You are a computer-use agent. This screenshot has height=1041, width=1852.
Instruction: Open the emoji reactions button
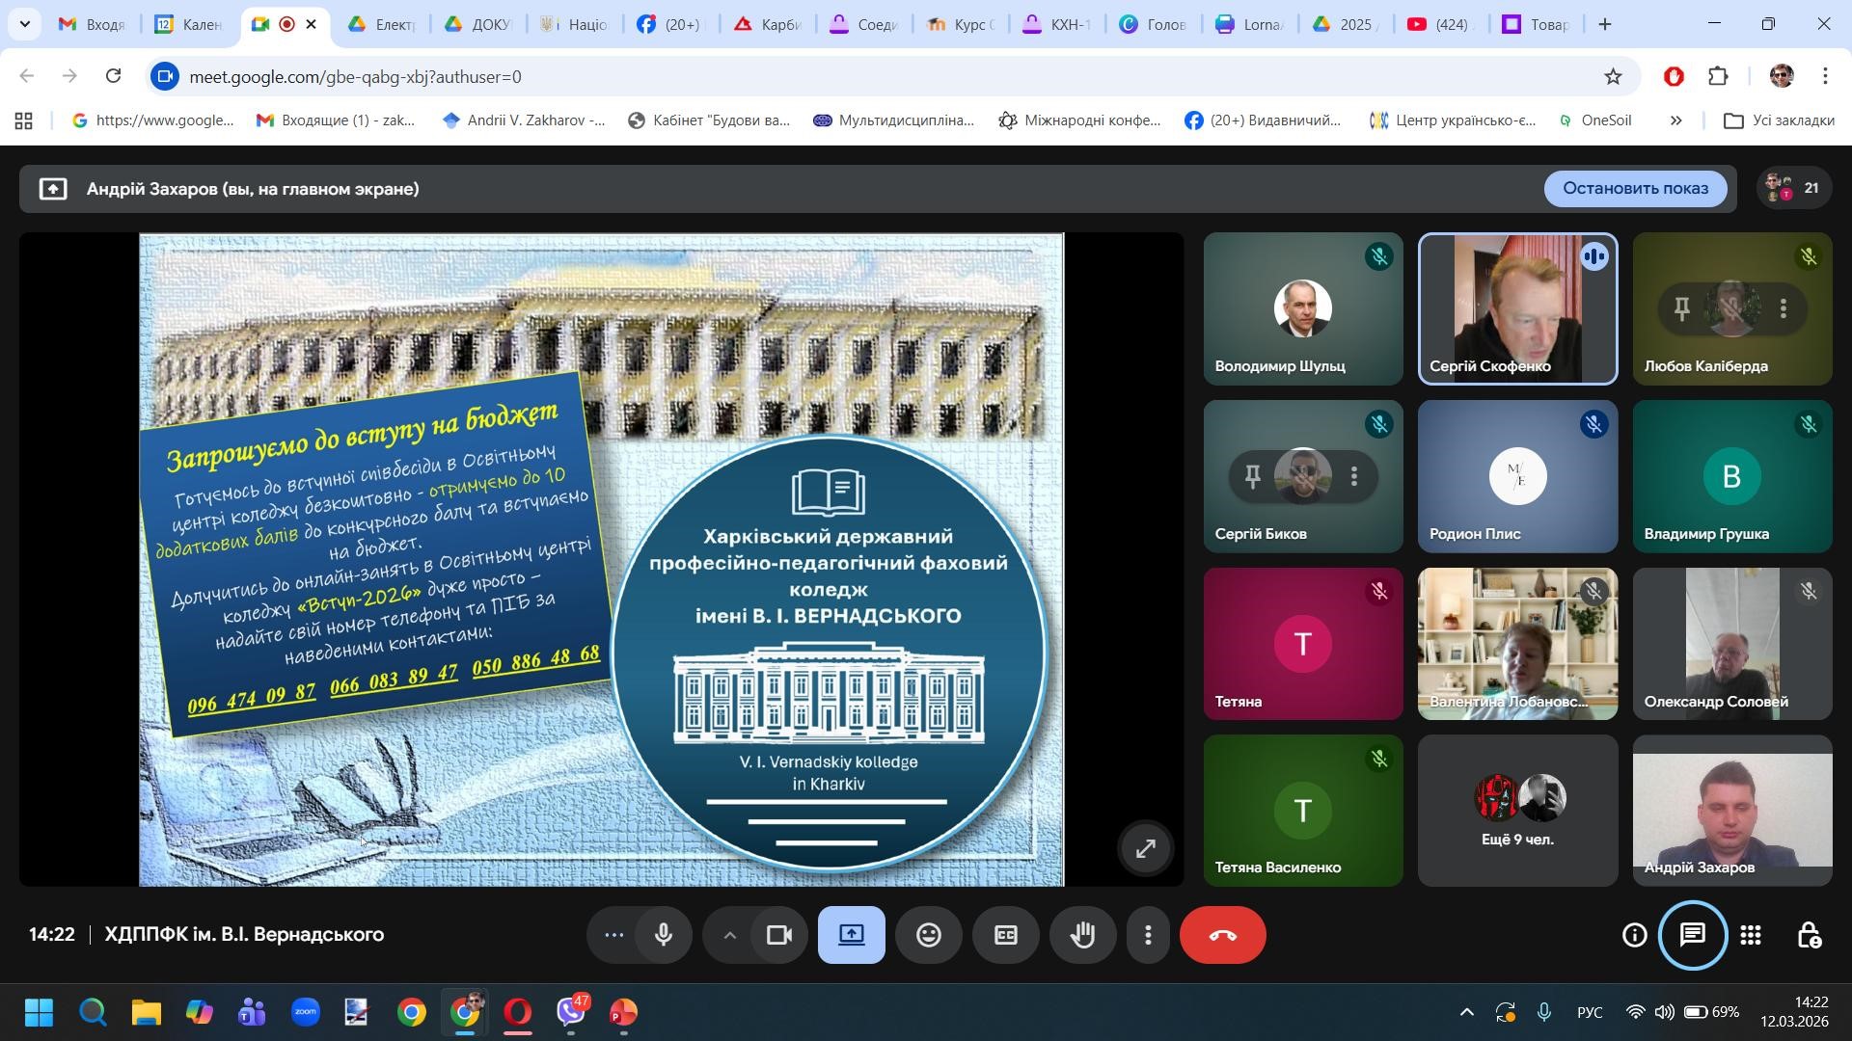click(928, 935)
